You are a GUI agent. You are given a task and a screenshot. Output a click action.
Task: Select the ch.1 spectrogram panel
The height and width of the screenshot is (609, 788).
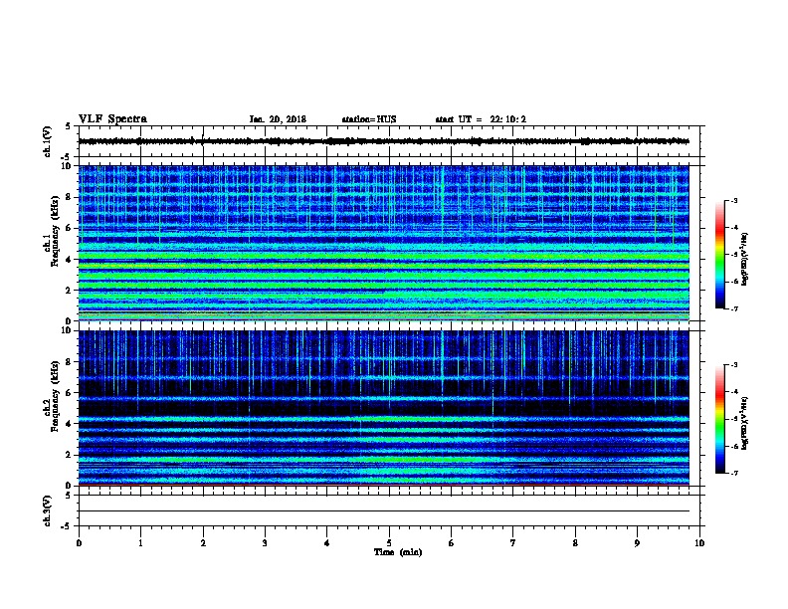[383, 243]
